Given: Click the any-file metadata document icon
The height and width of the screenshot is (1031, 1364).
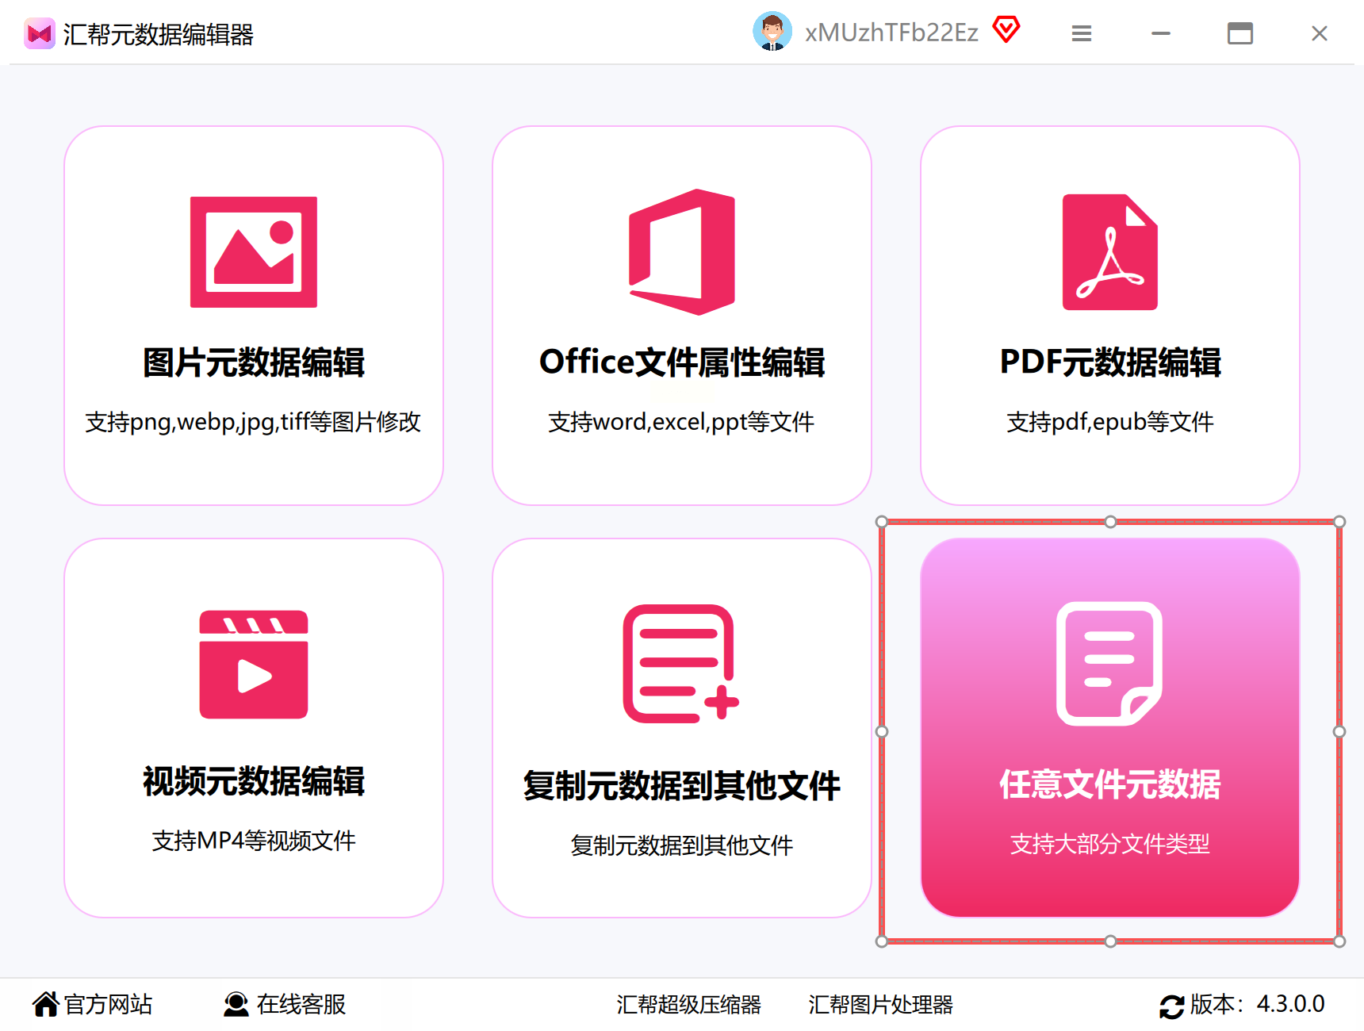Looking at the screenshot, I should tap(1109, 664).
